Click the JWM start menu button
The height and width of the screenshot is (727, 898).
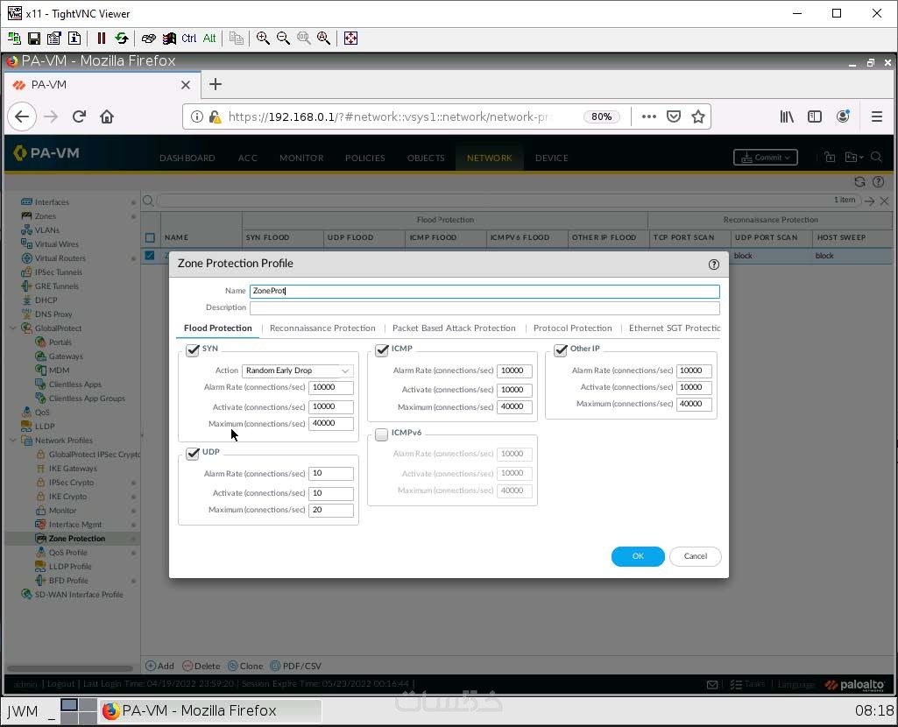pyautogui.click(x=23, y=711)
